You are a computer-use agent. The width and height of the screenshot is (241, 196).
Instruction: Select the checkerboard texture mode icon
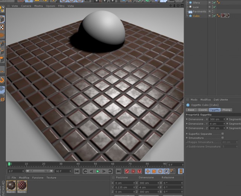pos(2,27)
